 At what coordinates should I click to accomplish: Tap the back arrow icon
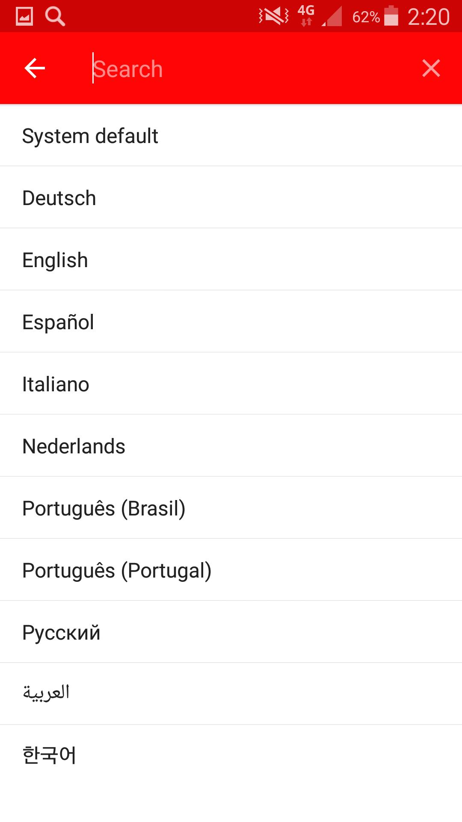tap(35, 68)
